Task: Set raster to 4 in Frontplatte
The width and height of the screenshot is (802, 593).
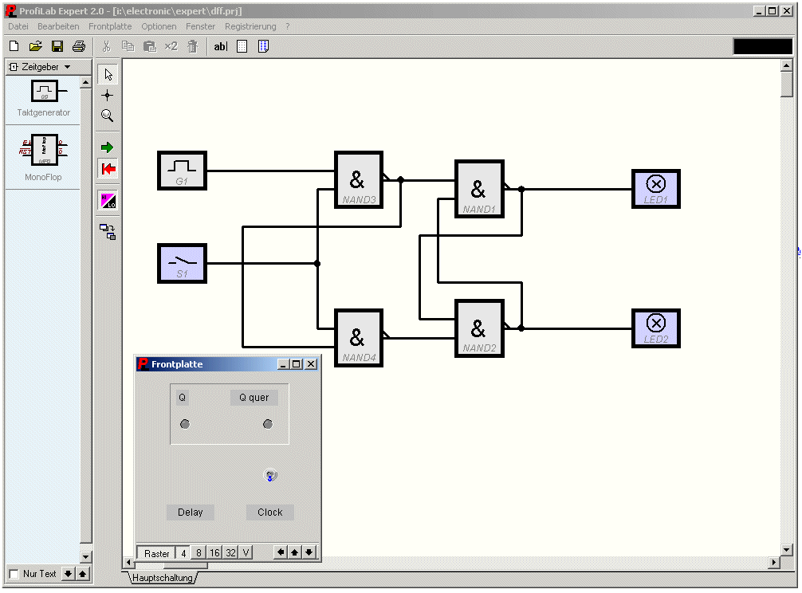Action: coord(183,553)
